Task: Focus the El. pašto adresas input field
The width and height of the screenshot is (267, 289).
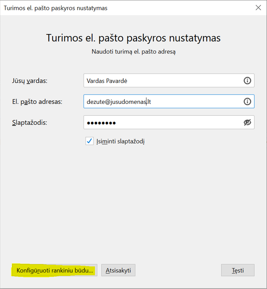Action: point(169,101)
